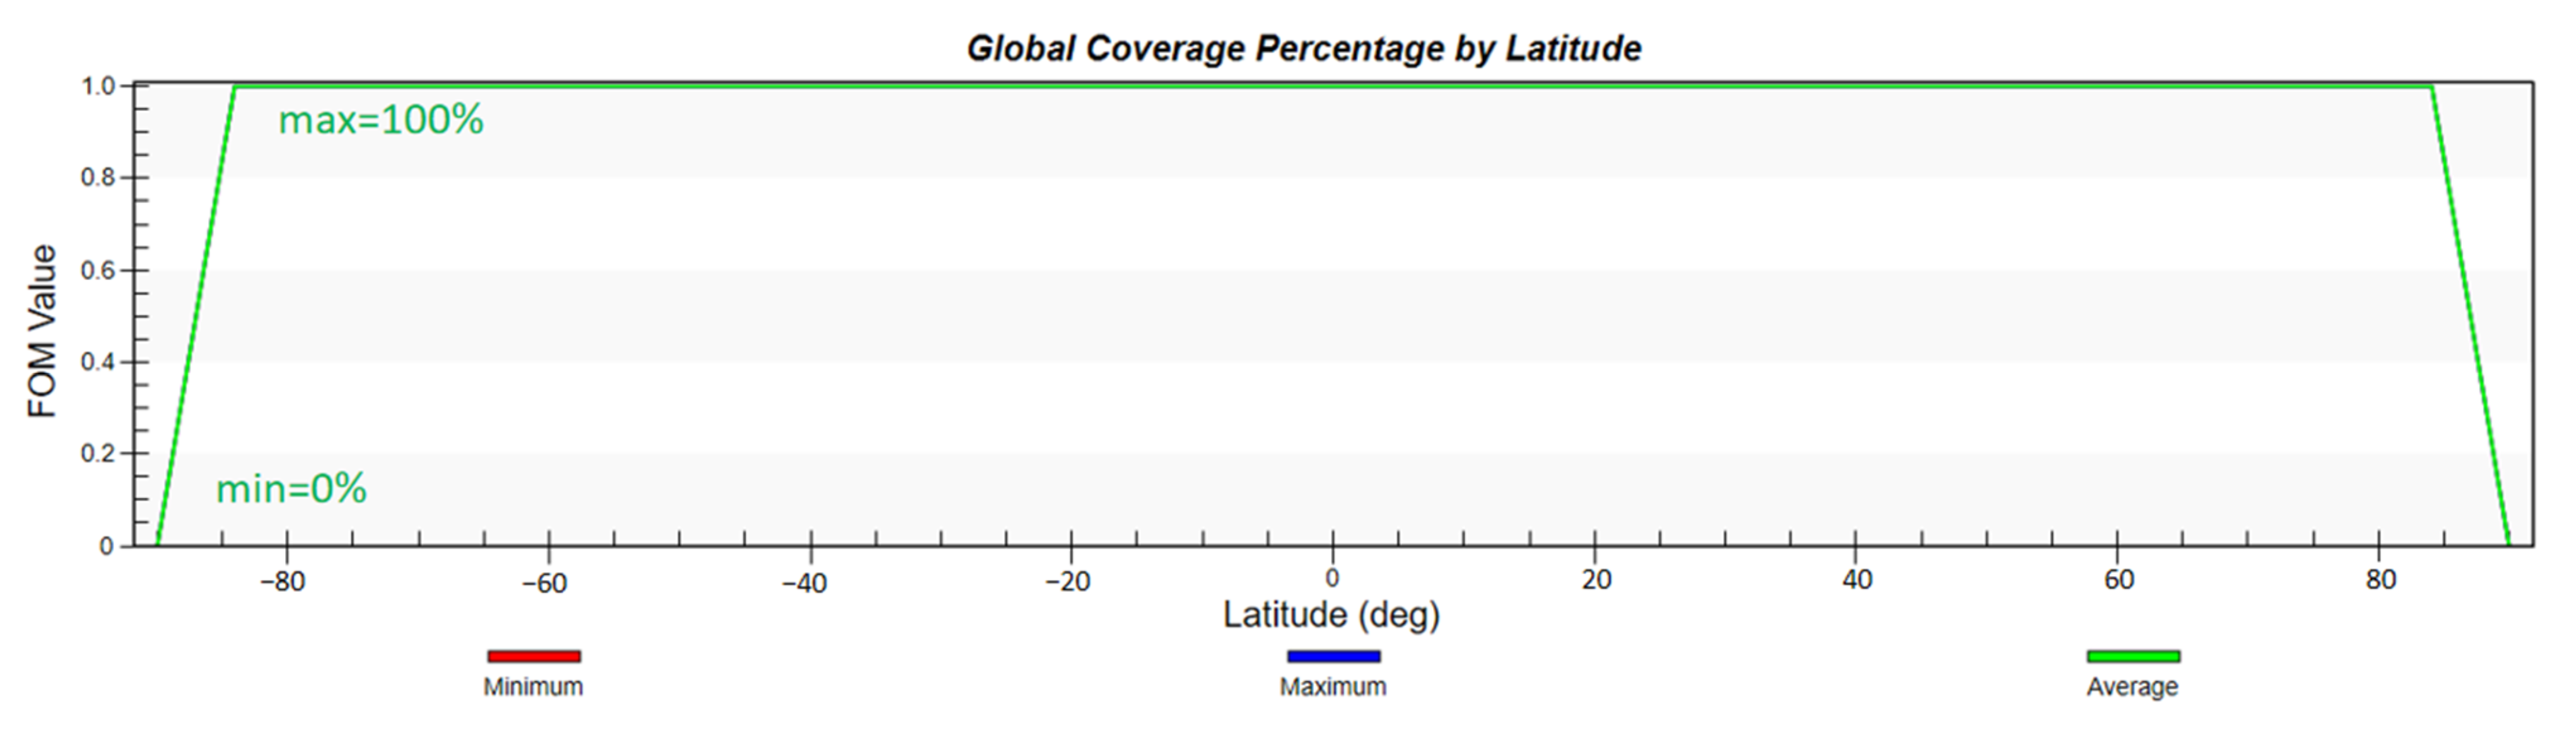Click the 40 latitude tick label

coord(1857,580)
